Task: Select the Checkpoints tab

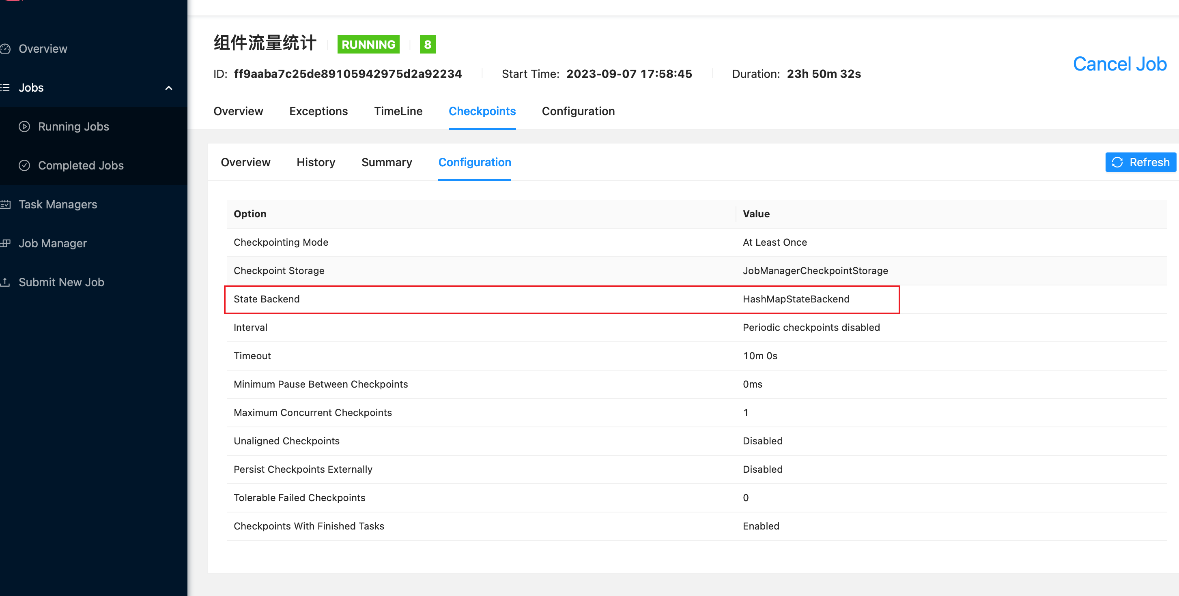Action: point(482,111)
